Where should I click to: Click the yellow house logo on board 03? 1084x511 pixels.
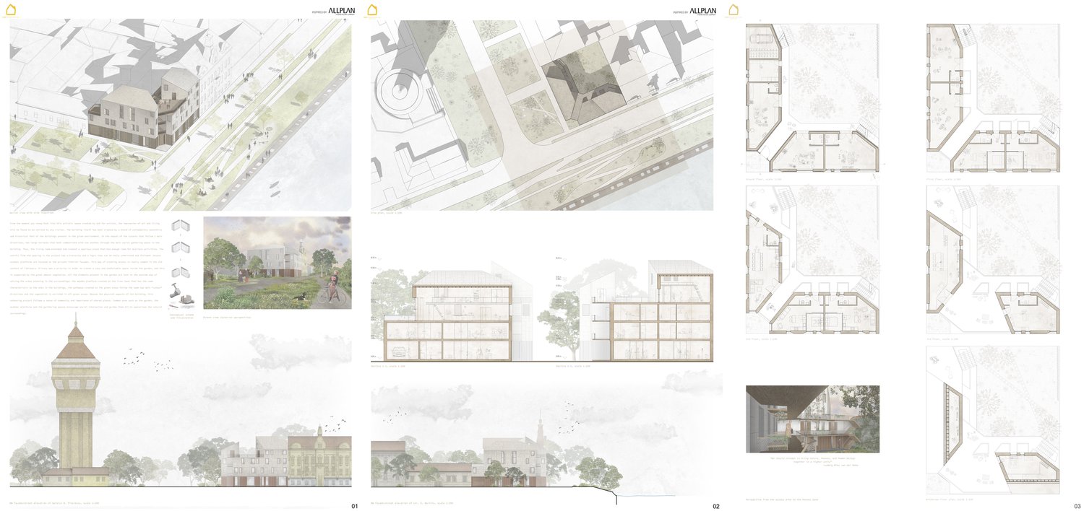[734, 10]
